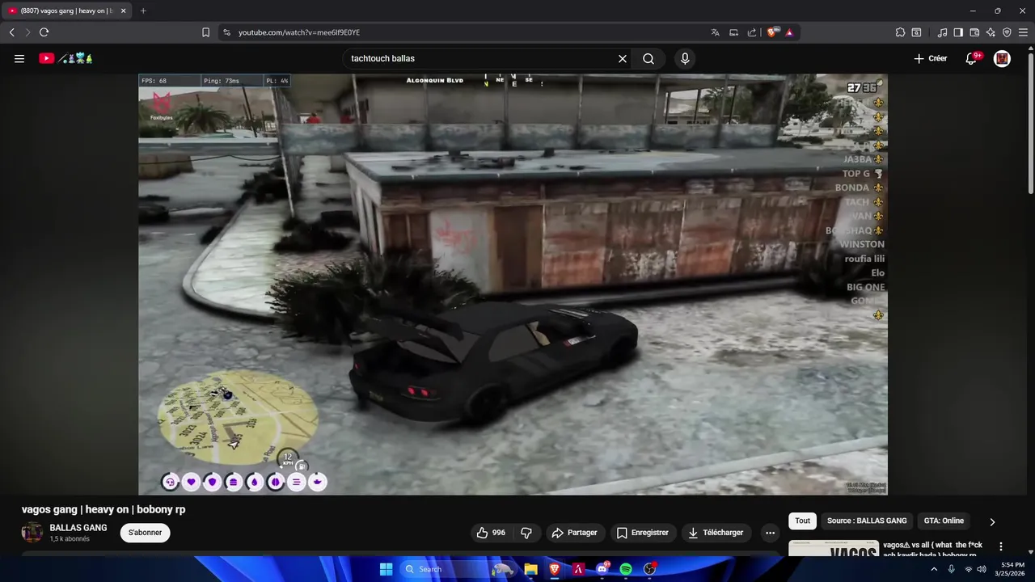The height and width of the screenshot is (582, 1035).
Task: Open Brave Wallet icon
Action: pos(974,32)
